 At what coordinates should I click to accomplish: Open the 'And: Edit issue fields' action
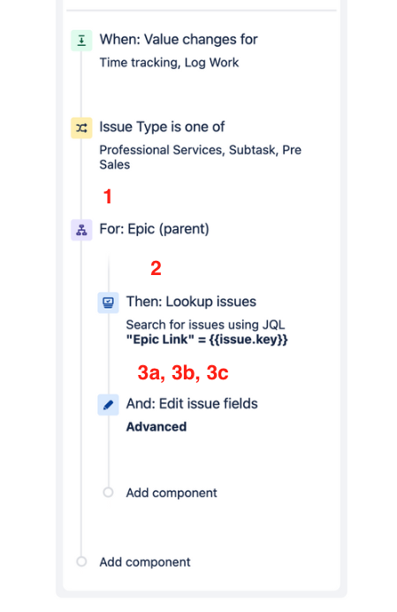pyautogui.click(x=192, y=403)
